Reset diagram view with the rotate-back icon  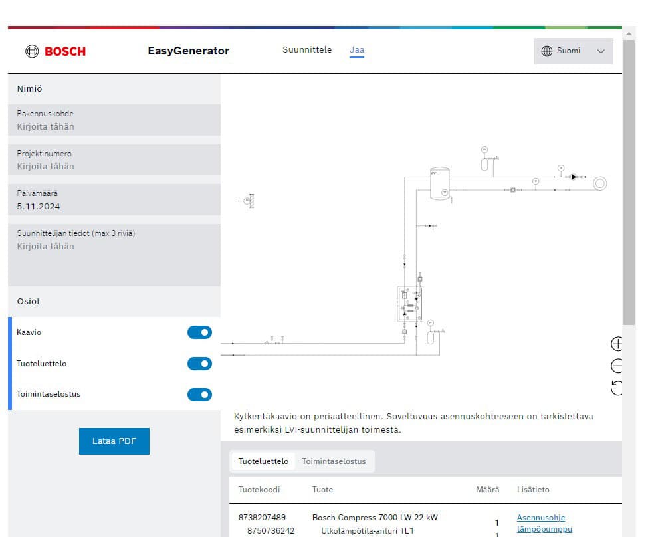pos(616,388)
